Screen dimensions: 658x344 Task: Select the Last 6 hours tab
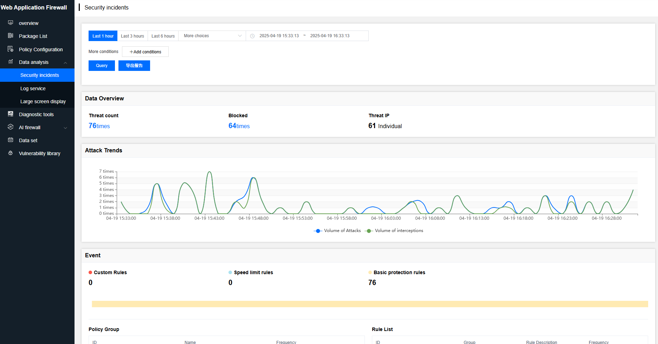coord(163,36)
